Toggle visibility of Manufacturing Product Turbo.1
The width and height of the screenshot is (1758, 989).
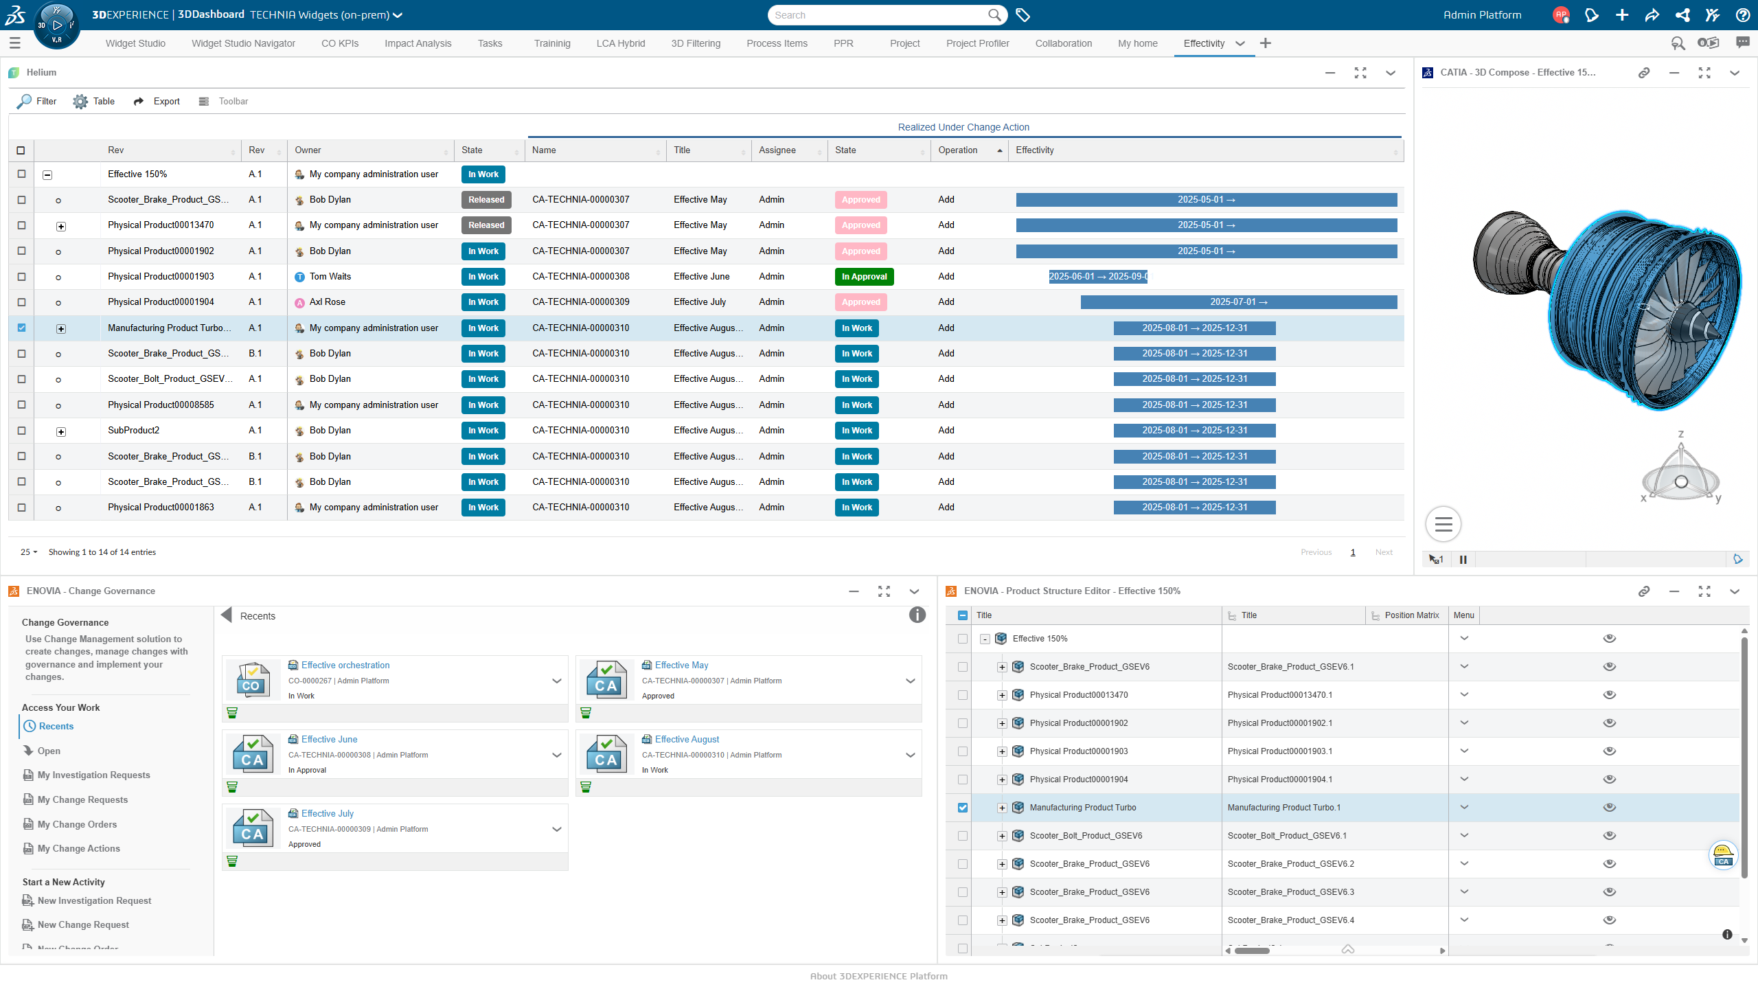click(1609, 808)
